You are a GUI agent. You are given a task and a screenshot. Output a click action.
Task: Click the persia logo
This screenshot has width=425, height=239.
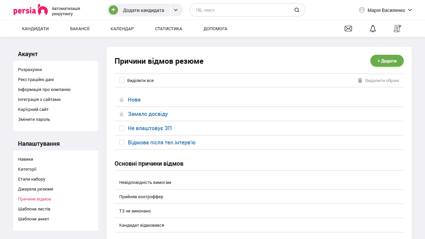[x=30, y=10]
